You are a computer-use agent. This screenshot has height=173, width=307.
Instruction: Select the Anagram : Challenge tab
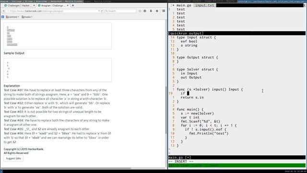53,5
